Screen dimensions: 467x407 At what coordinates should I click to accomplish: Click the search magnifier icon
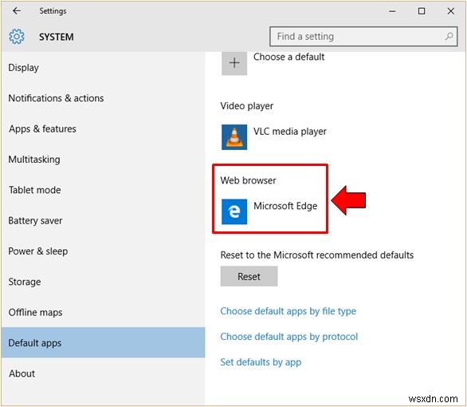tap(449, 37)
